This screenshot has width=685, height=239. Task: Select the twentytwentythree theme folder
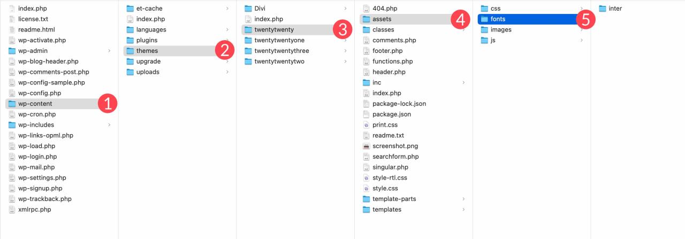click(x=281, y=51)
